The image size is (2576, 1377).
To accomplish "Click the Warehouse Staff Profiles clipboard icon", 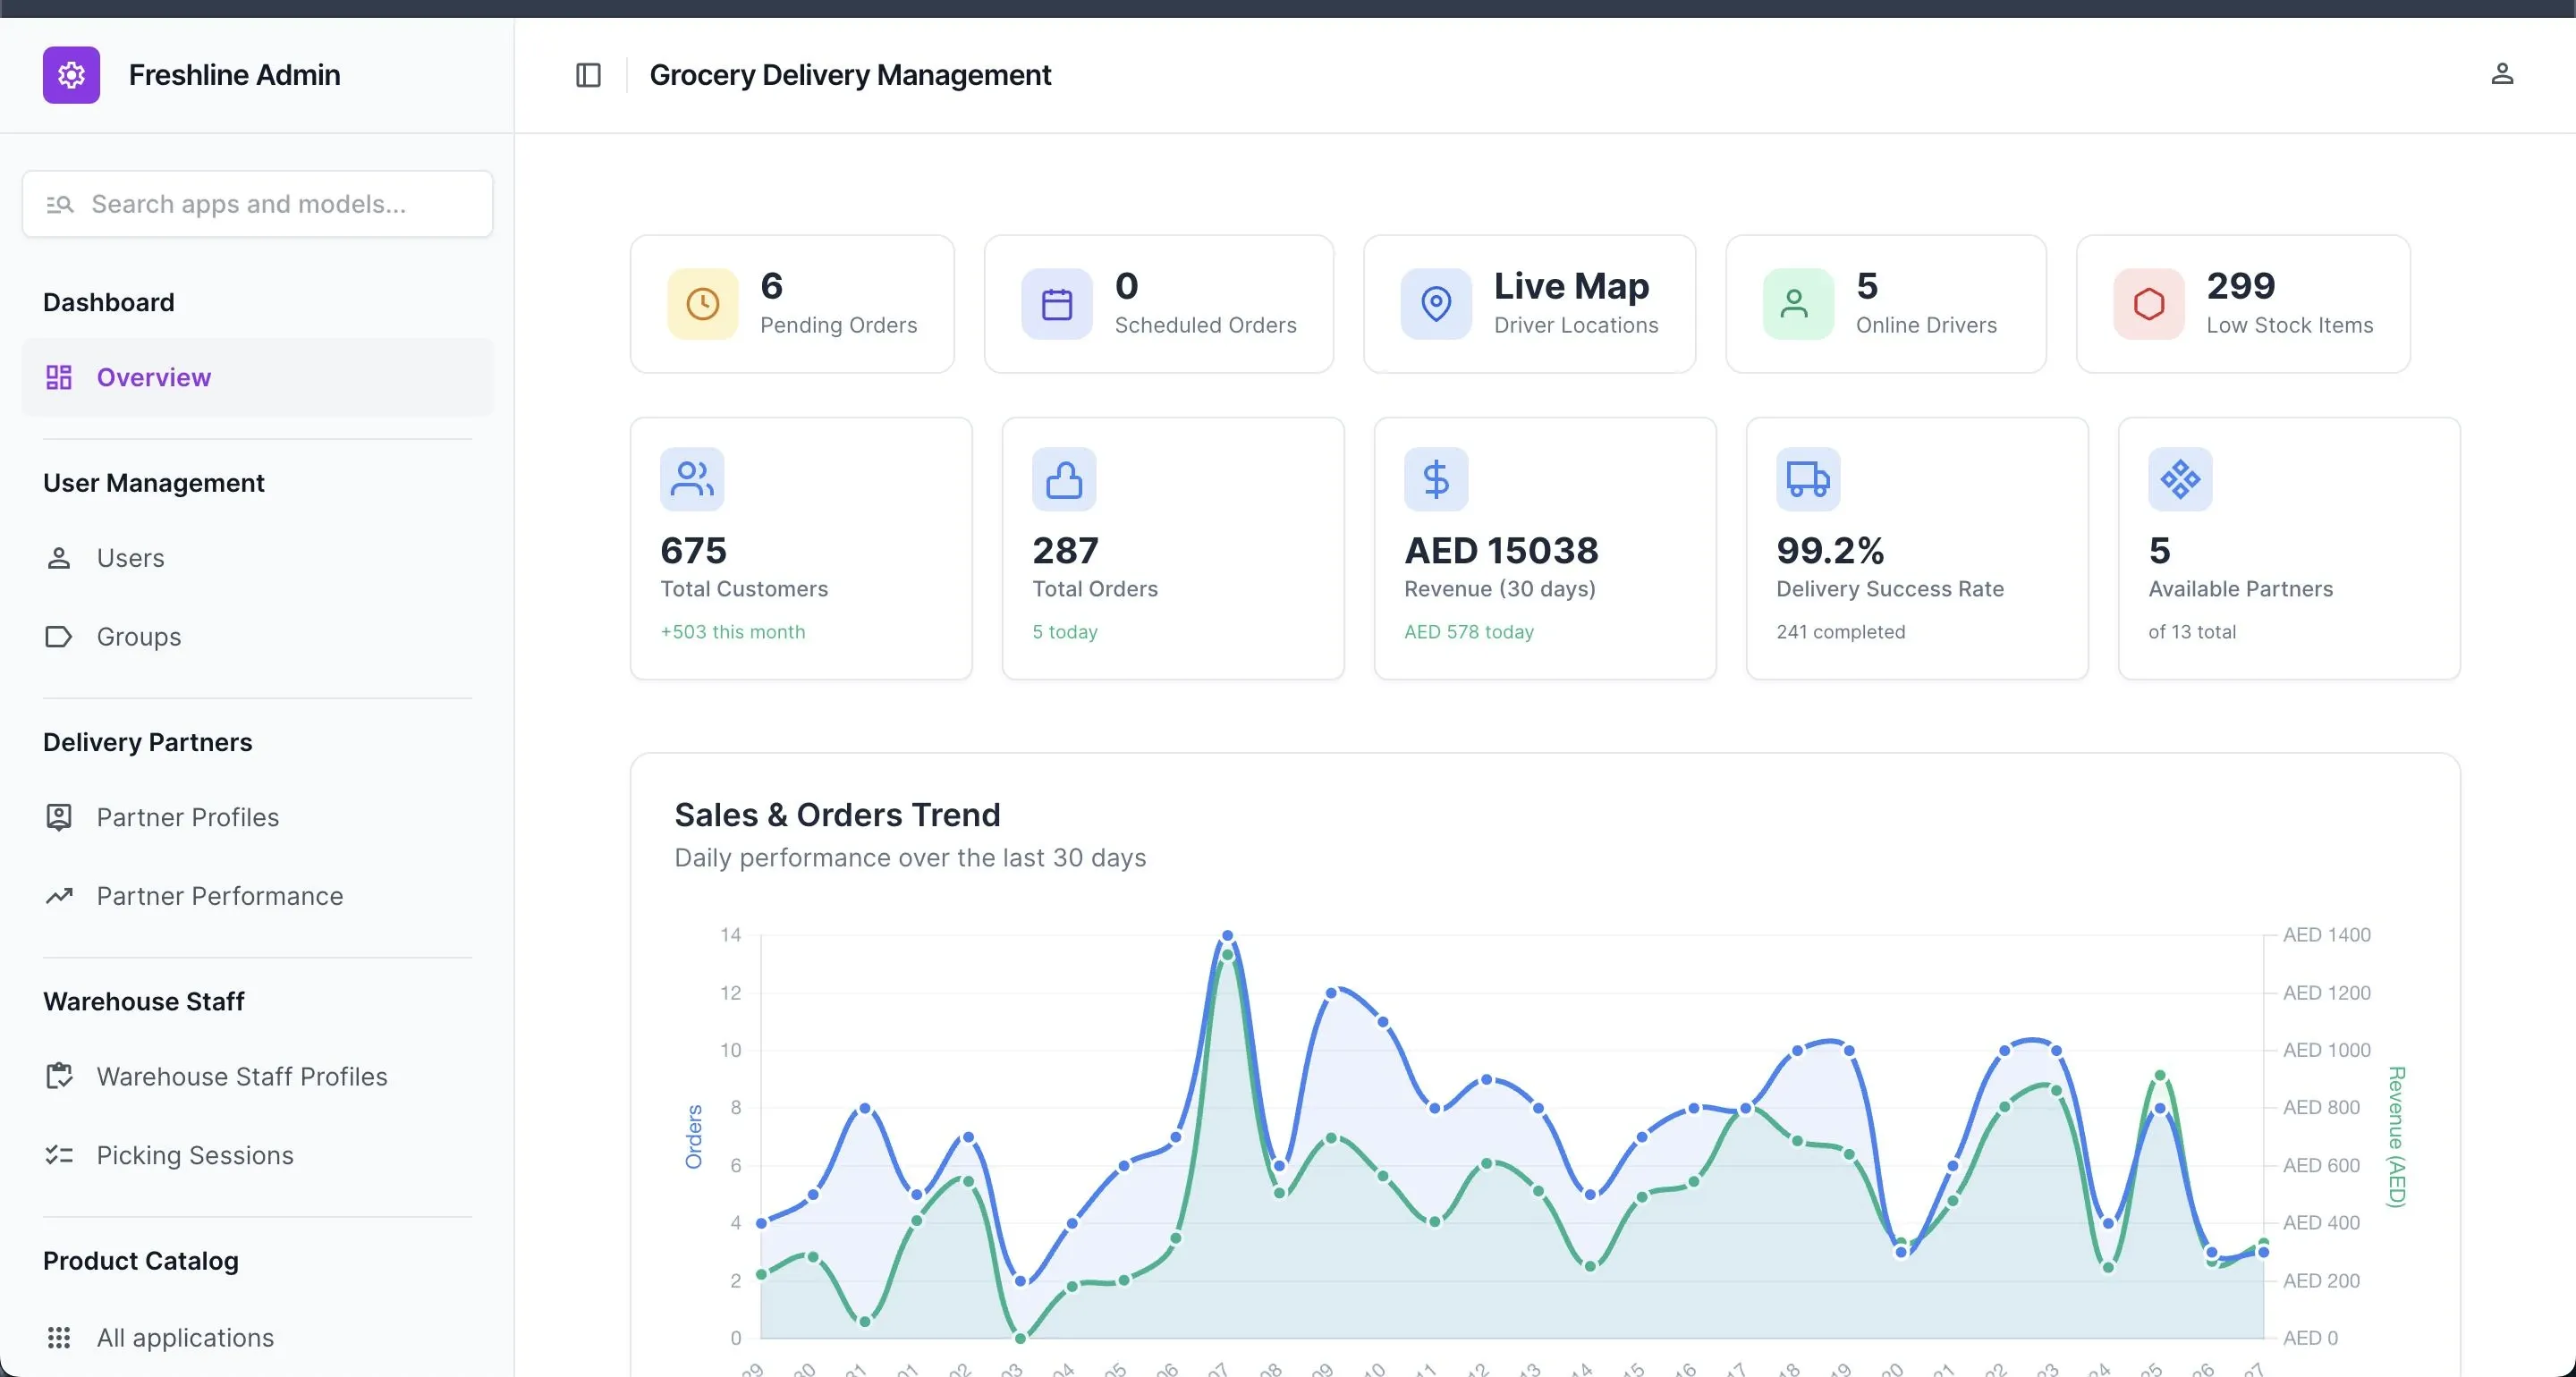I will (59, 1076).
